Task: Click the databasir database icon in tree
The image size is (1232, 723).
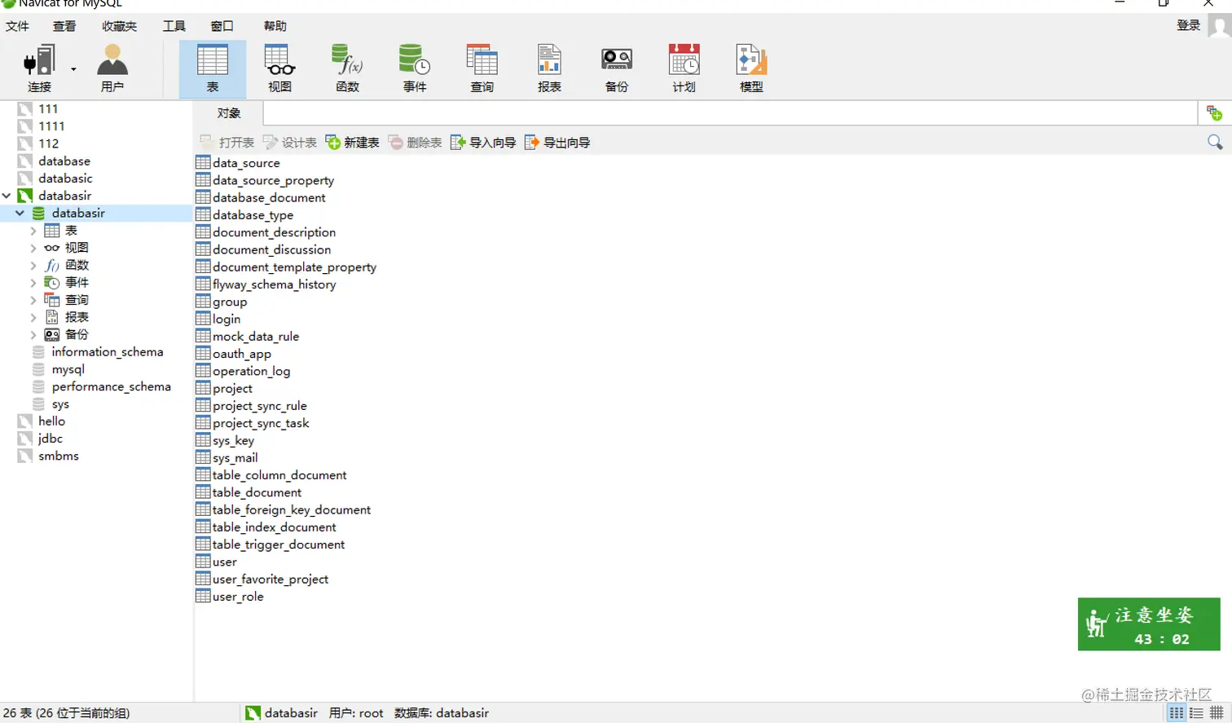Action: 38,214
